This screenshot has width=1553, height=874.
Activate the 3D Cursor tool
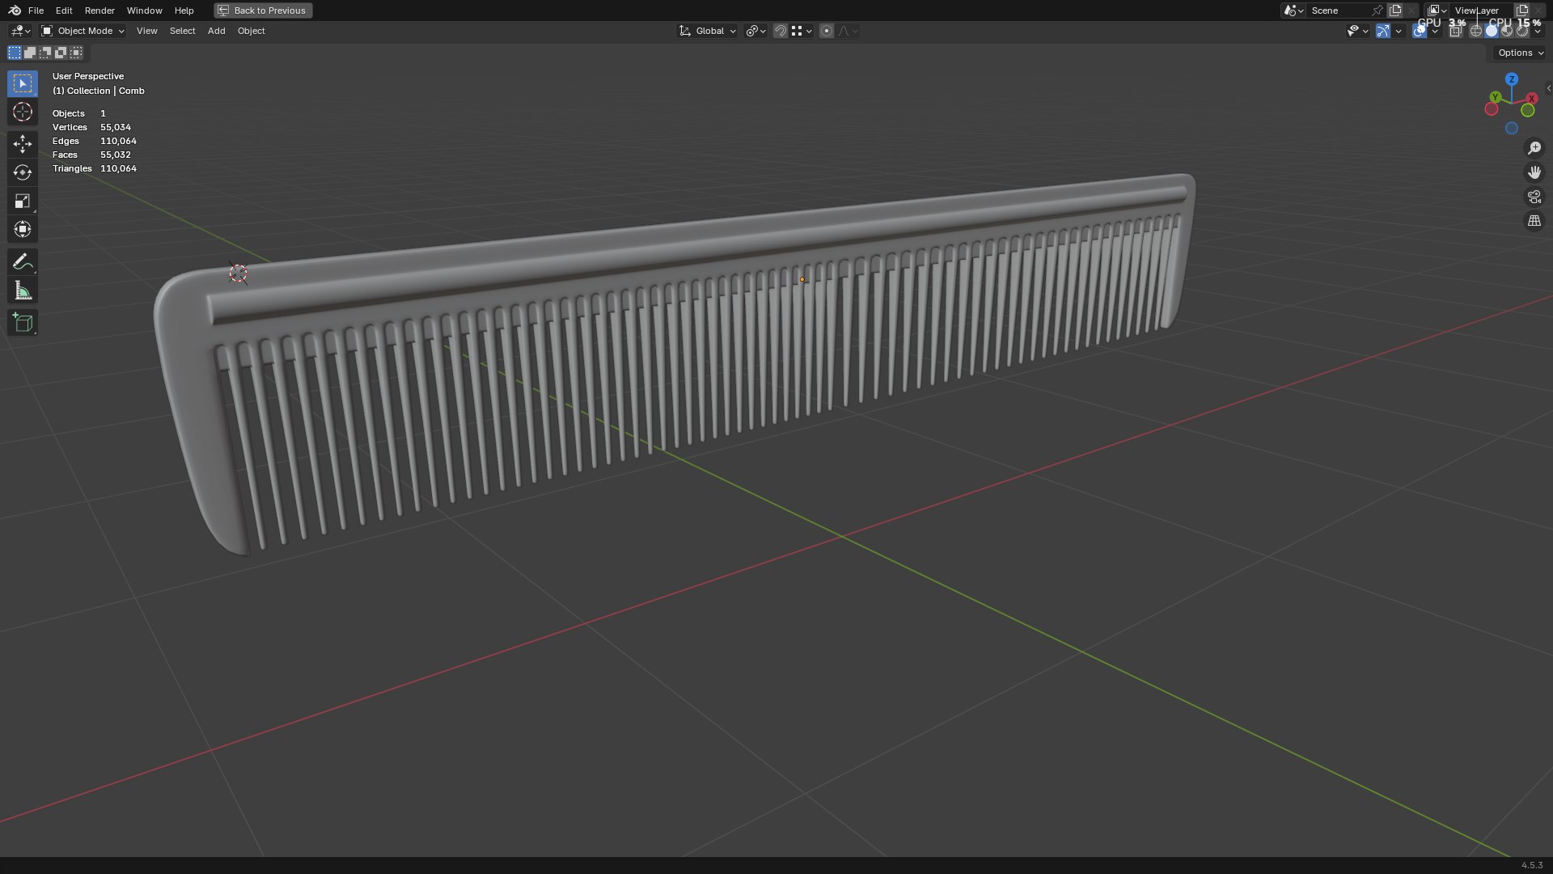(23, 112)
